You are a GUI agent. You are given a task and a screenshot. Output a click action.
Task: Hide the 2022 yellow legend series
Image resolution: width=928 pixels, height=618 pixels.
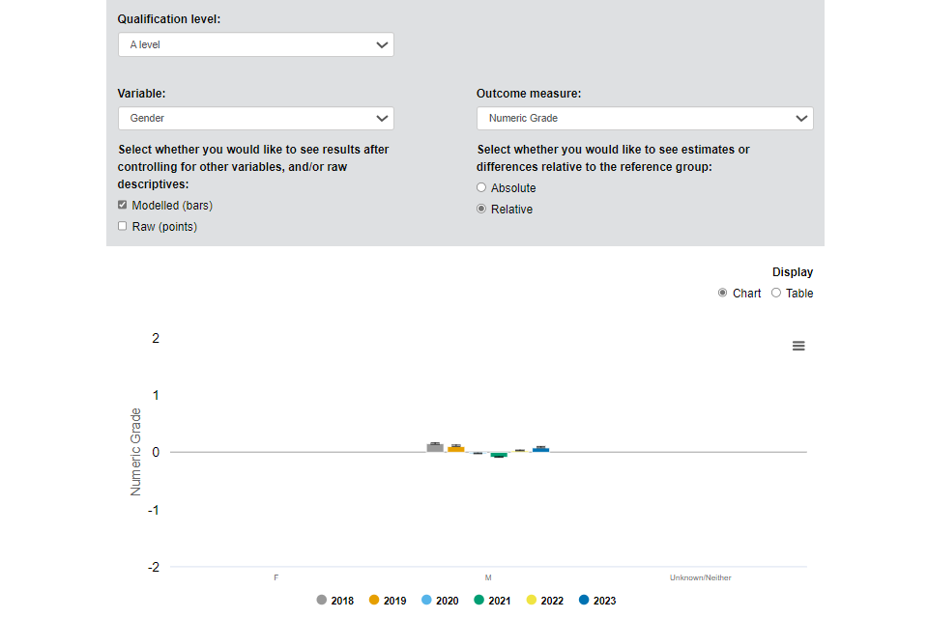click(543, 601)
